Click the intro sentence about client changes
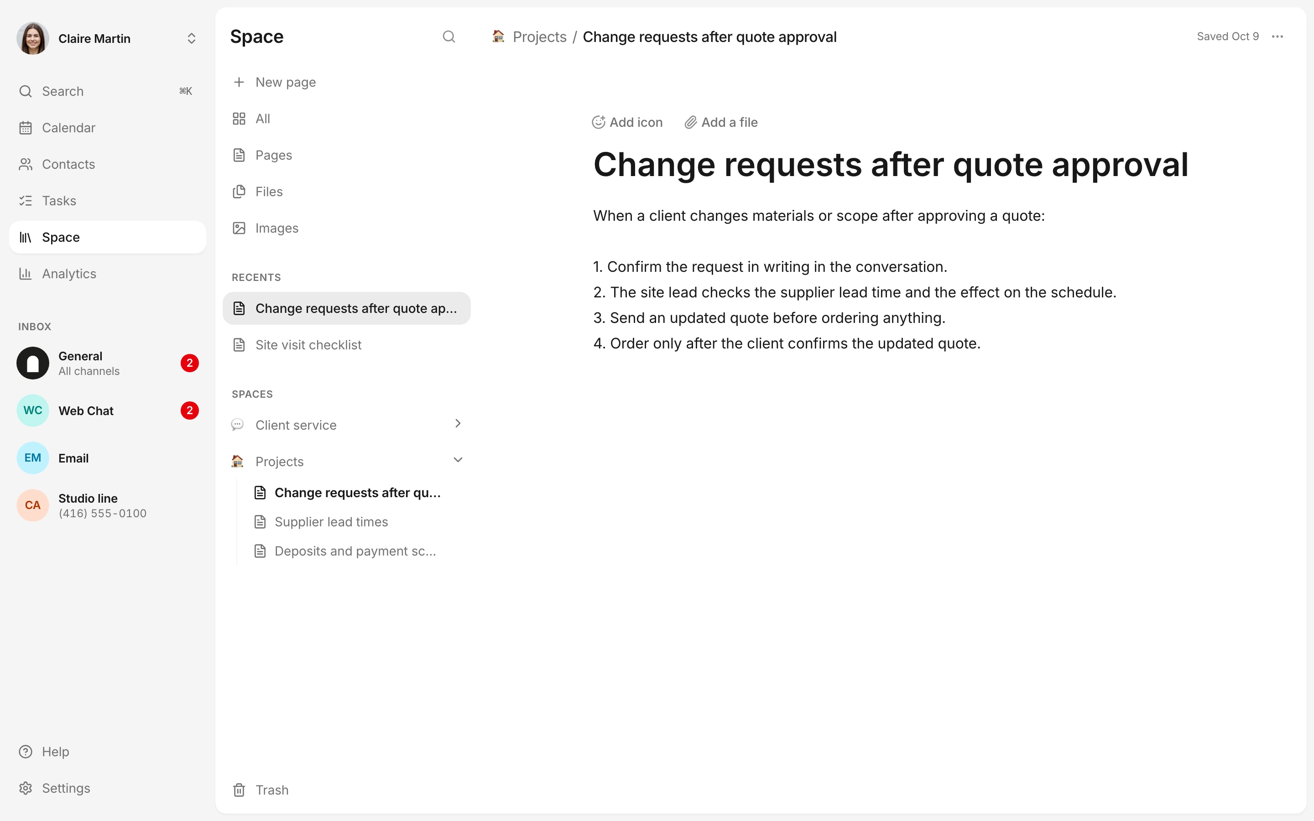The height and width of the screenshot is (821, 1314). coord(819,216)
